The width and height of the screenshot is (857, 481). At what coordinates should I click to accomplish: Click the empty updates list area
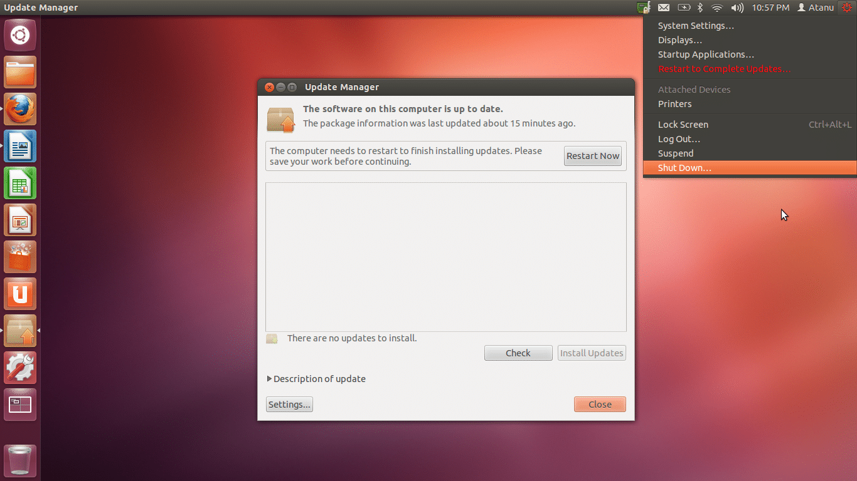click(x=446, y=257)
